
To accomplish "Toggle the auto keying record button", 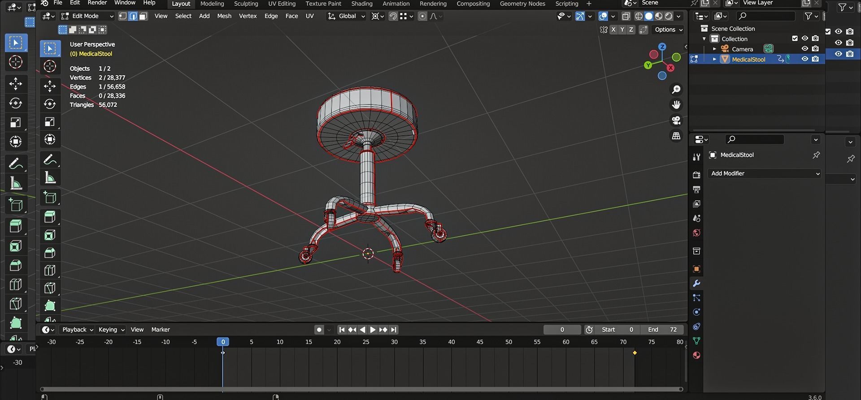I will [x=319, y=330].
